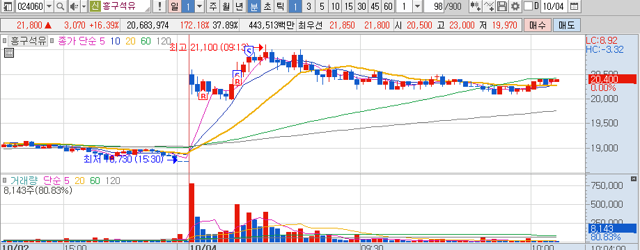Expand the price legend left arrow icon

pos(5,41)
